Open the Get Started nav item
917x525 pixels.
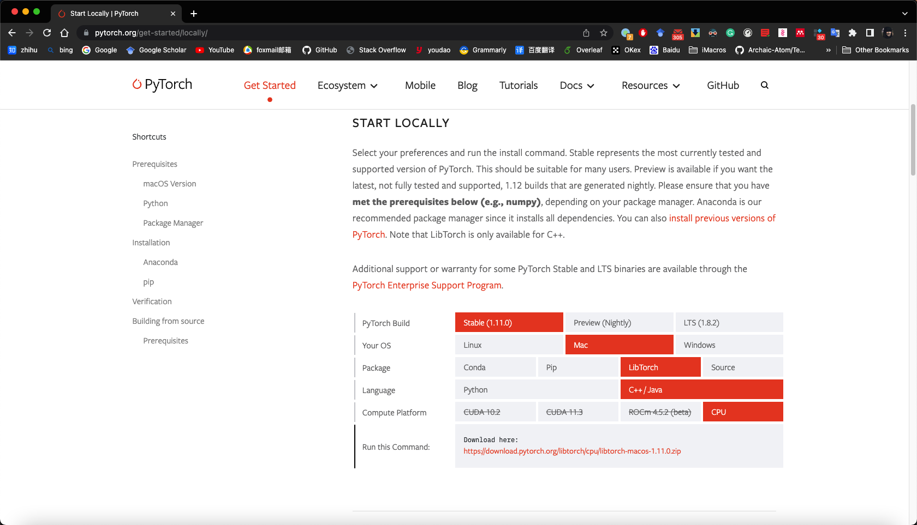point(270,85)
